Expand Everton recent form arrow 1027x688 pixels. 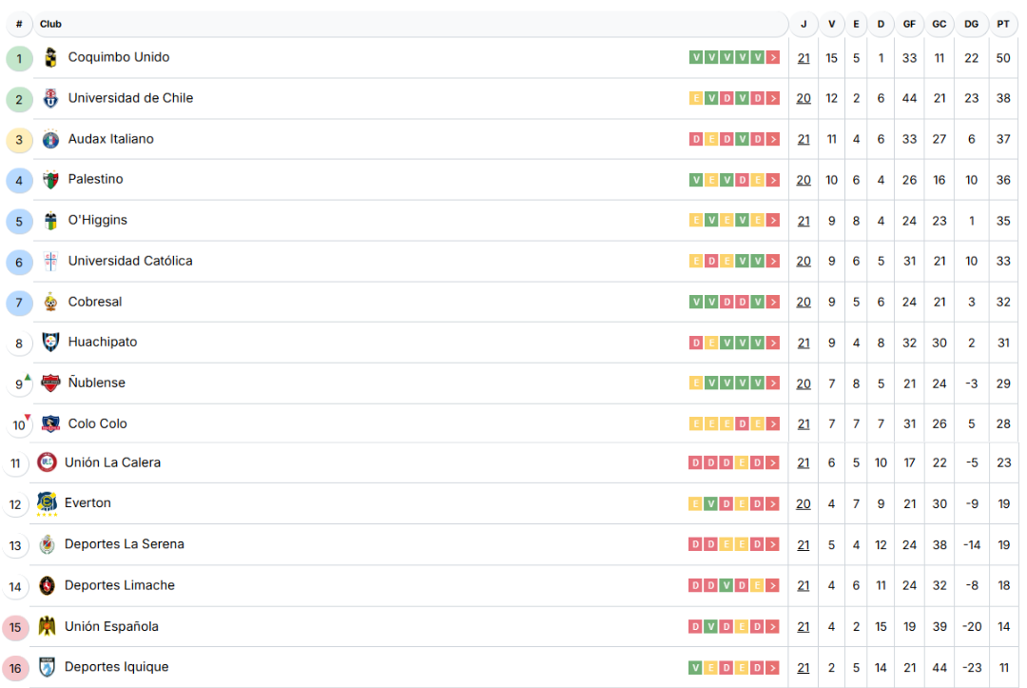(x=773, y=504)
